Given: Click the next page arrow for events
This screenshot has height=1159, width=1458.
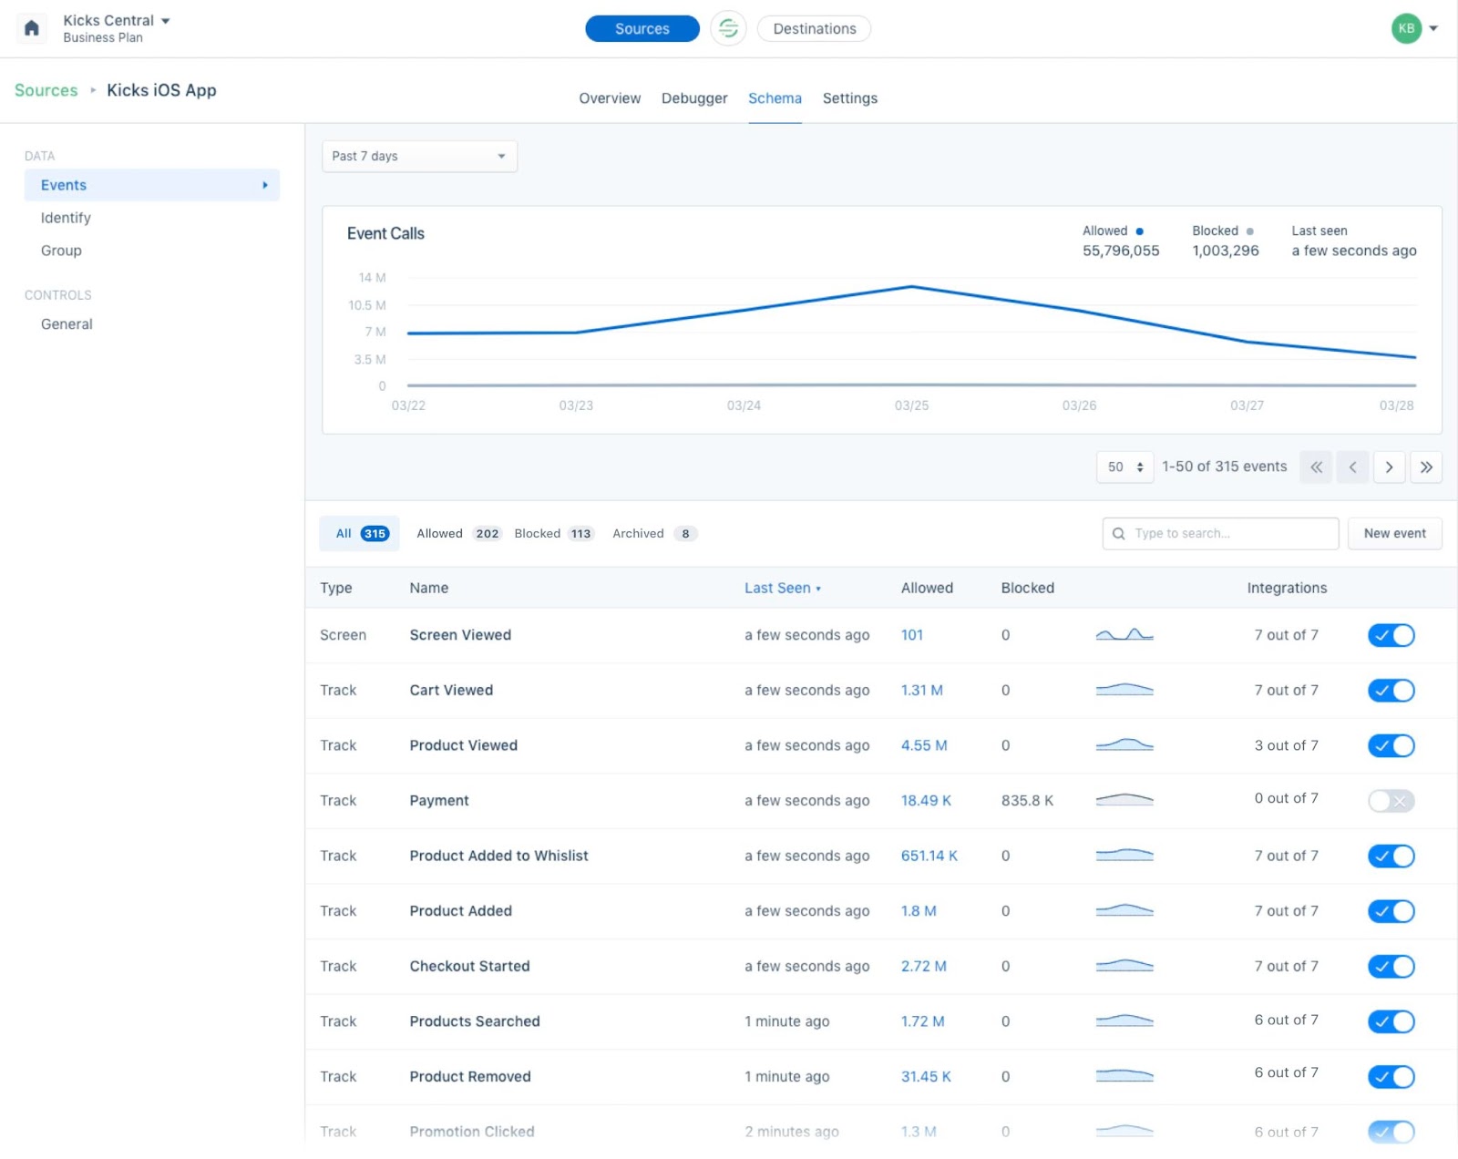Looking at the screenshot, I should point(1389,467).
